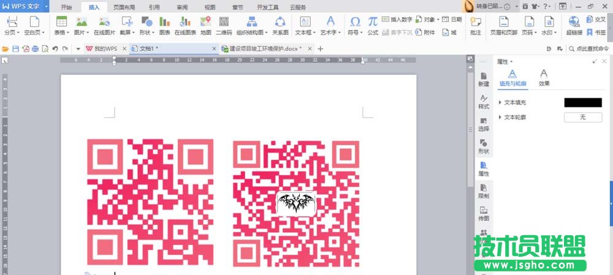Insert an online chart (在线图表)
The image size is (613, 275).
(x=184, y=24)
